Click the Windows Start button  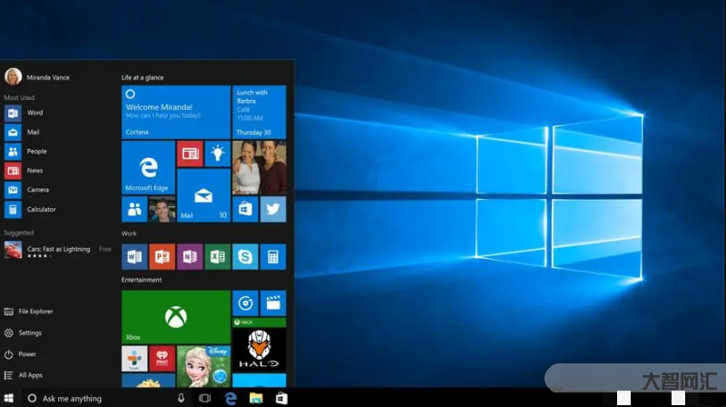pos(9,398)
